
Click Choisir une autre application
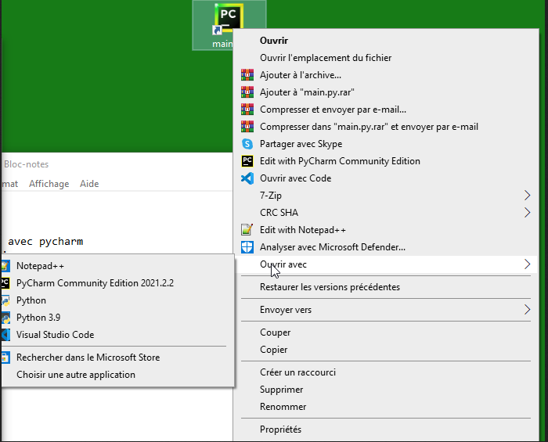(x=76, y=375)
